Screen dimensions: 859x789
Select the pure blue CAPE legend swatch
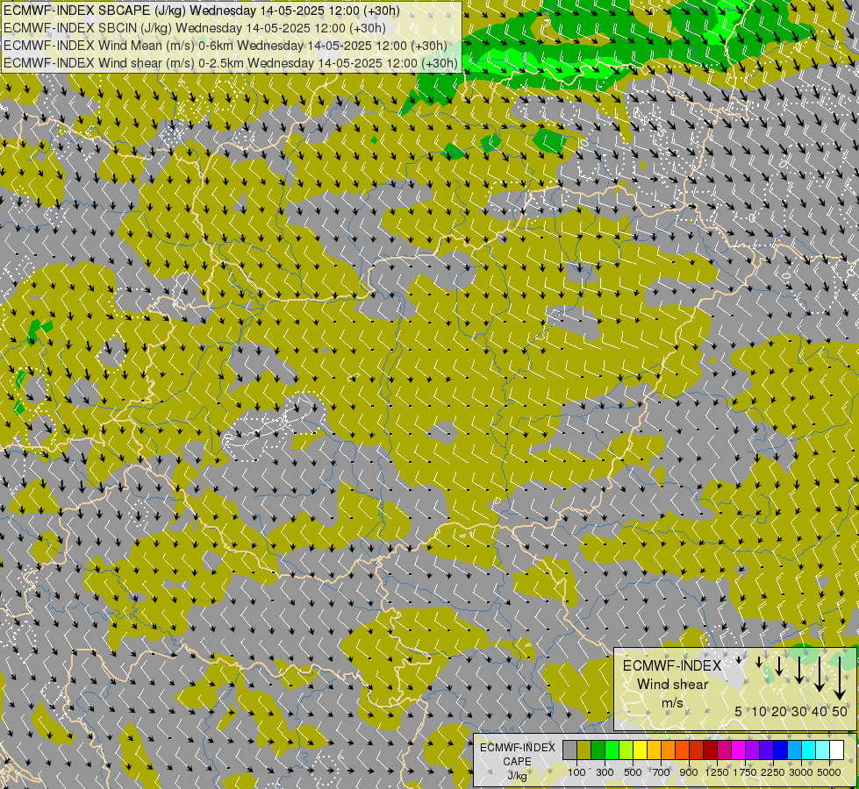click(781, 750)
